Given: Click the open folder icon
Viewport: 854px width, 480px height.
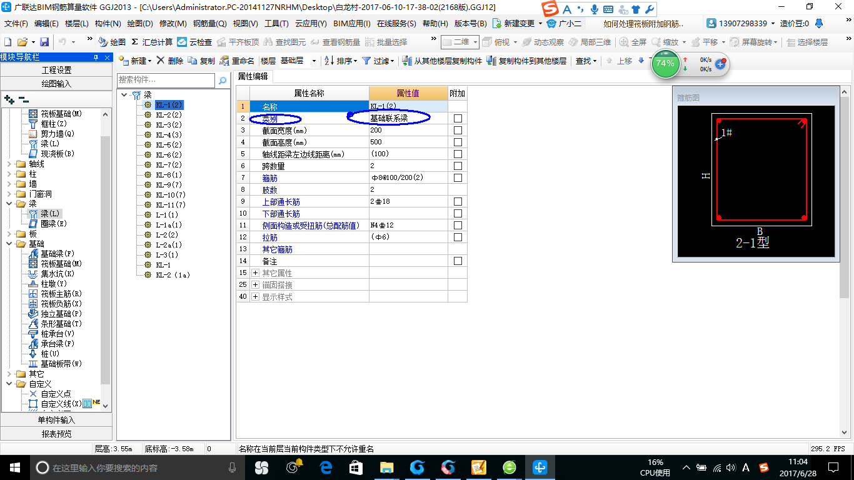Looking at the screenshot, I should [22, 42].
